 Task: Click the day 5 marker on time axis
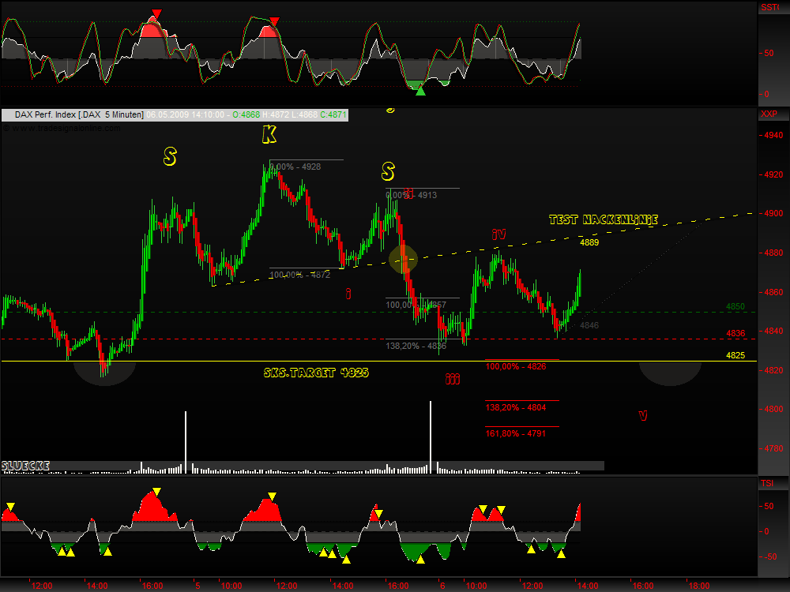pos(197,586)
